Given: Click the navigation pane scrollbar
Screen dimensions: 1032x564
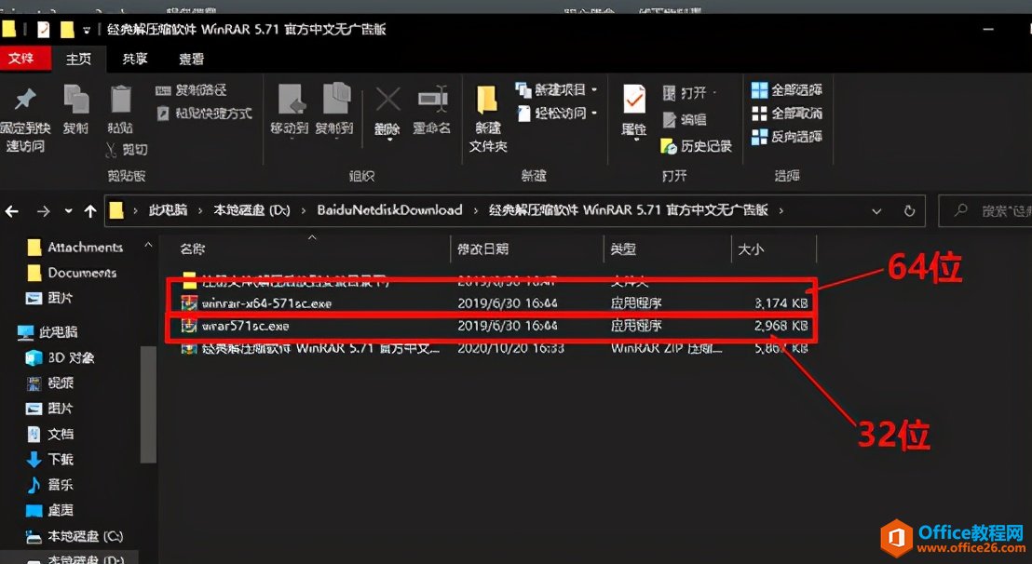Looking at the screenshot, I should (x=148, y=404).
